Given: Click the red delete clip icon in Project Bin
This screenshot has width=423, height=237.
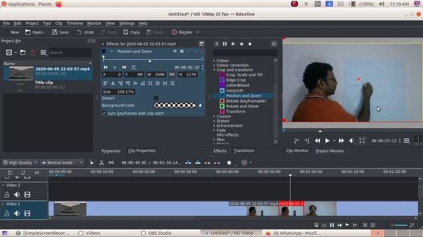Looking at the screenshot, I should (33, 53).
